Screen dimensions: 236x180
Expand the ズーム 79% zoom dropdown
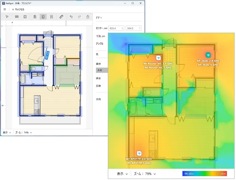(x=145, y=174)
